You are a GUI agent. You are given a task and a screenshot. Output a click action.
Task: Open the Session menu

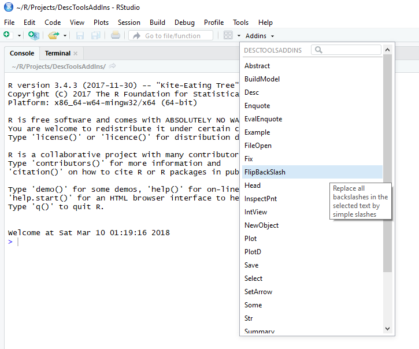click(129, 22)
